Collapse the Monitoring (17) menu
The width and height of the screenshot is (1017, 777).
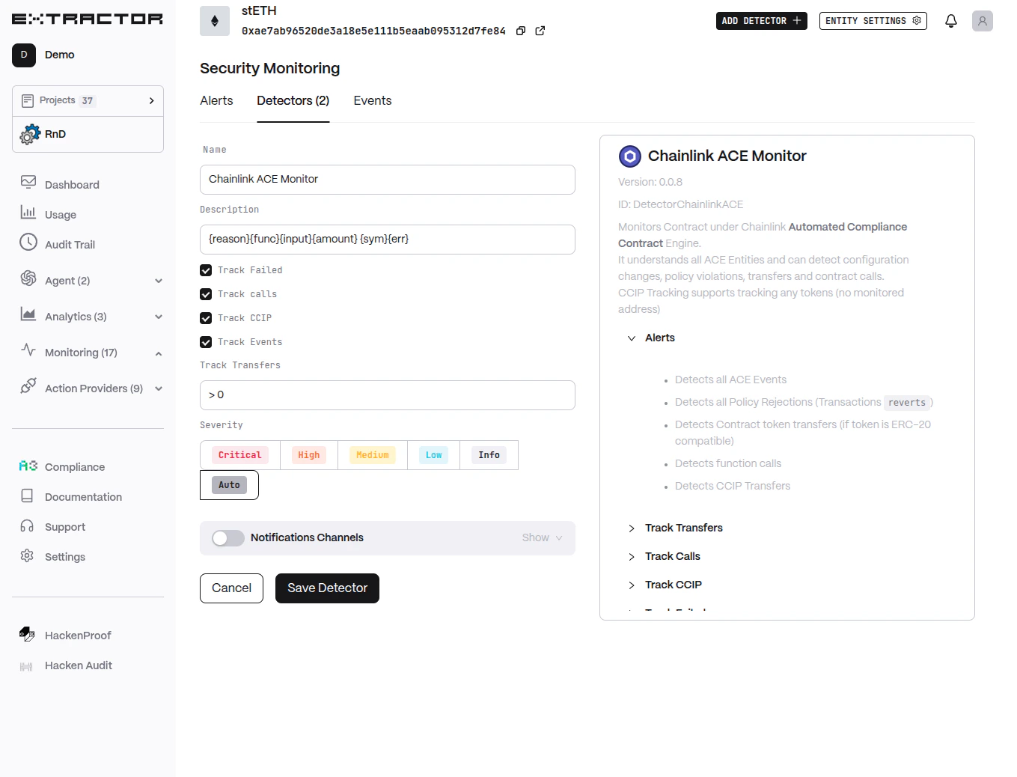(159, 353)
